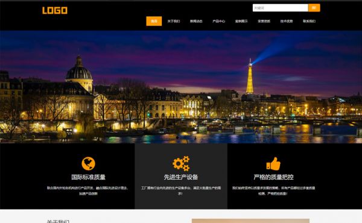362x223 pixels.
Task: Select 案例展示 in the nav bar
Action: pos(241,21)
